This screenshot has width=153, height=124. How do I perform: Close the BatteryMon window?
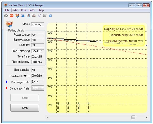[146, 5]
